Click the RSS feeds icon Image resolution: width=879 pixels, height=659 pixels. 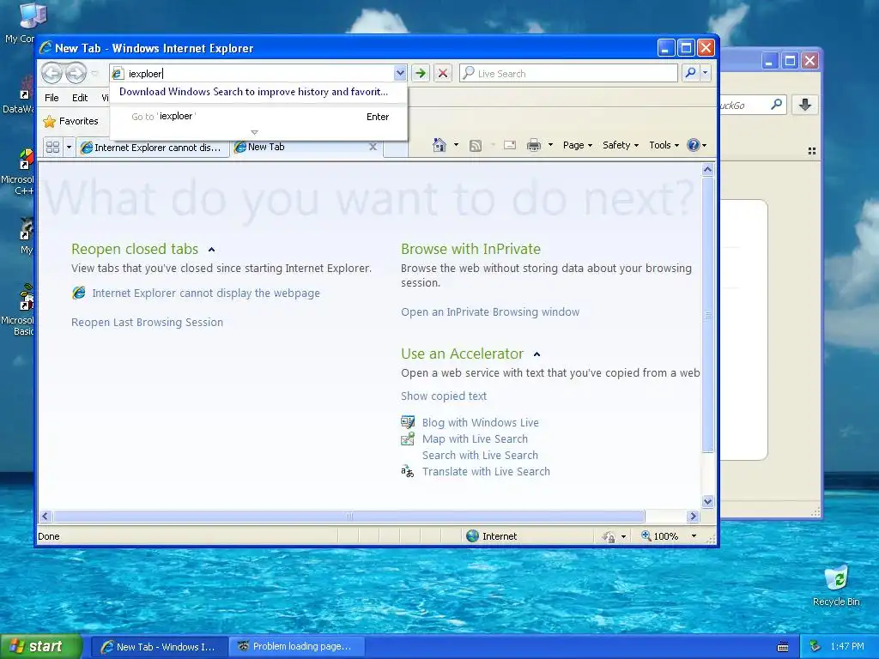coord(476,146)
